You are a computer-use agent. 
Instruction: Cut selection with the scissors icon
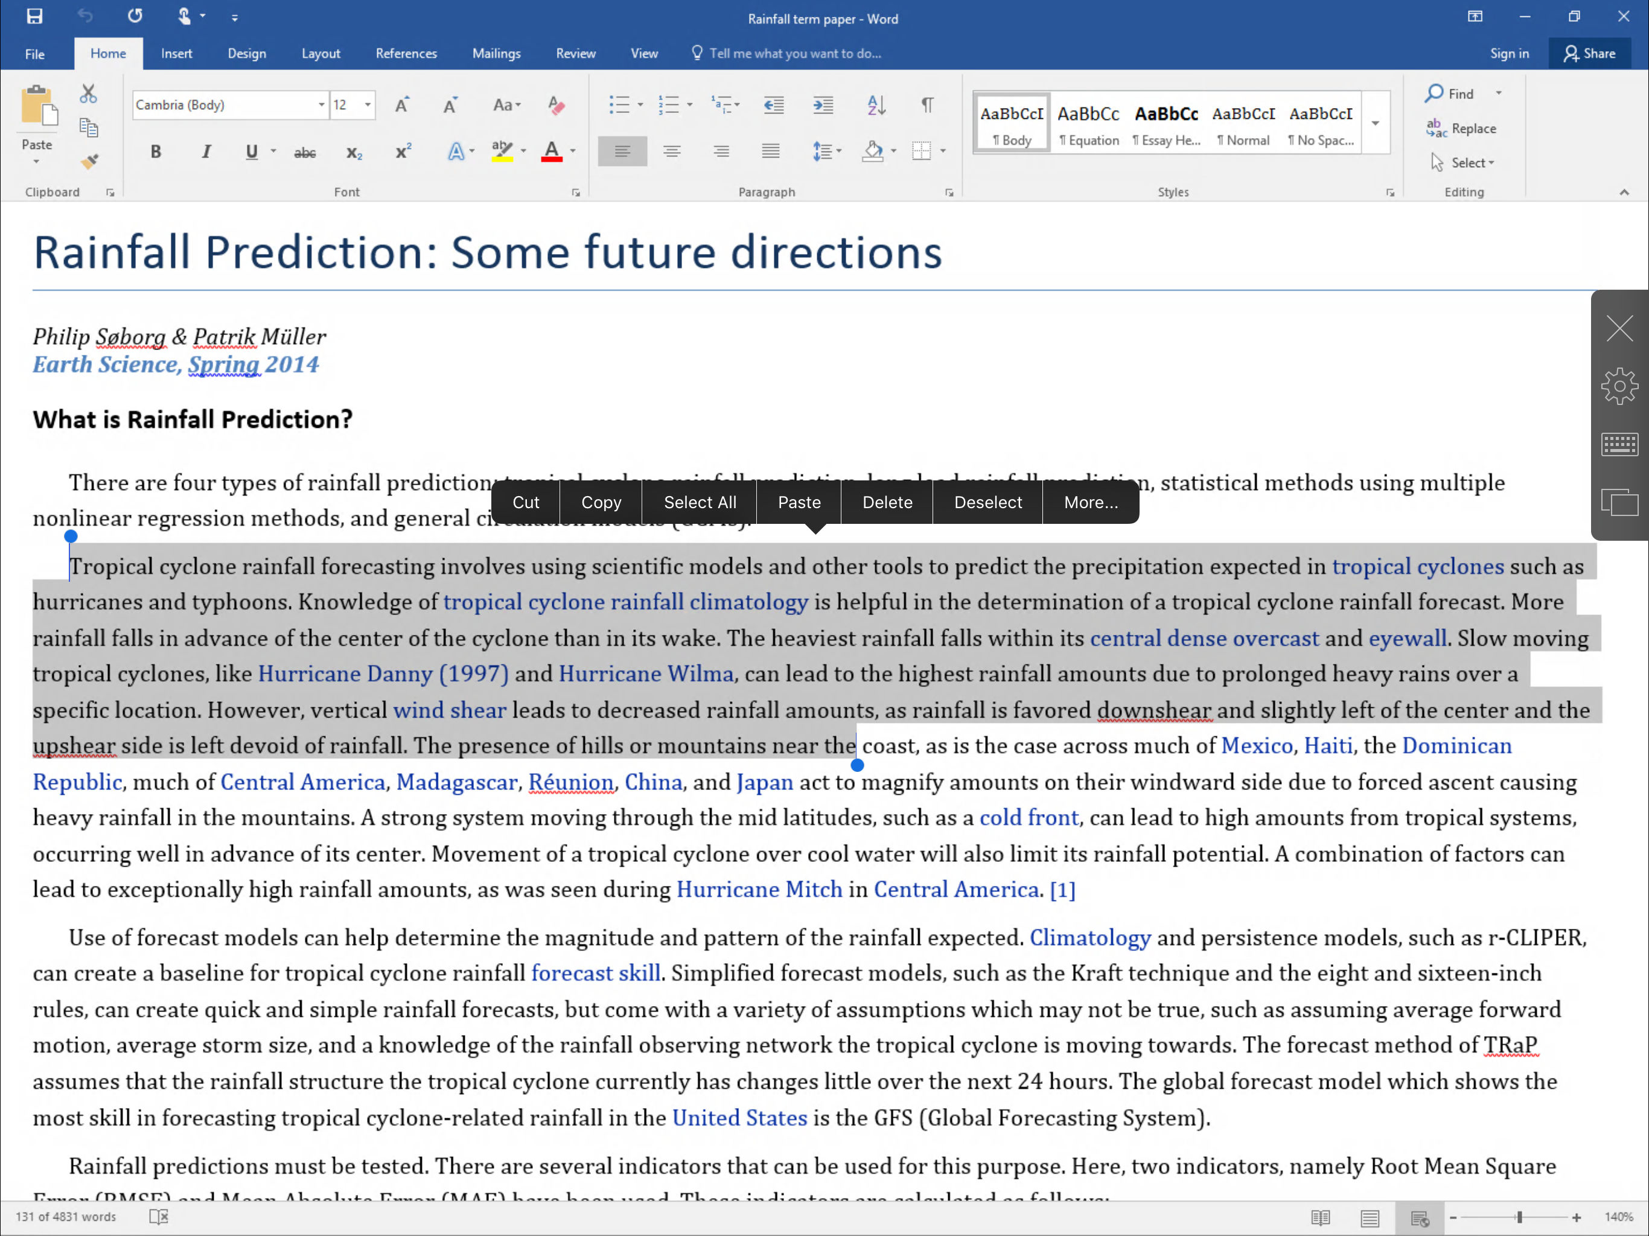coord(89,93)
